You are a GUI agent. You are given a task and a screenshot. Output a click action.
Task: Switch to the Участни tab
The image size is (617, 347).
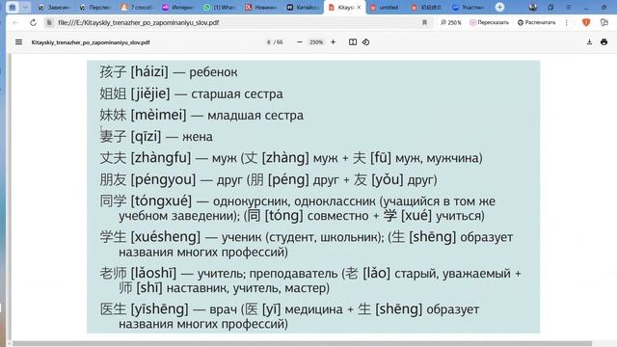tap(468, 7)
